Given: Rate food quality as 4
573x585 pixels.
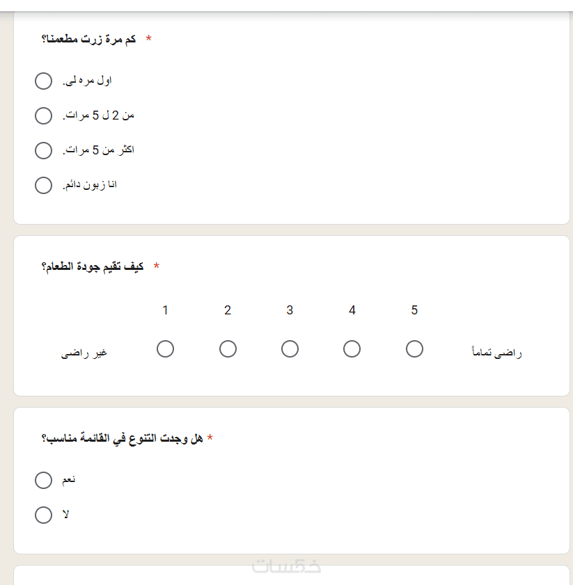Looking at the screenshot, I should coord(352,348).
